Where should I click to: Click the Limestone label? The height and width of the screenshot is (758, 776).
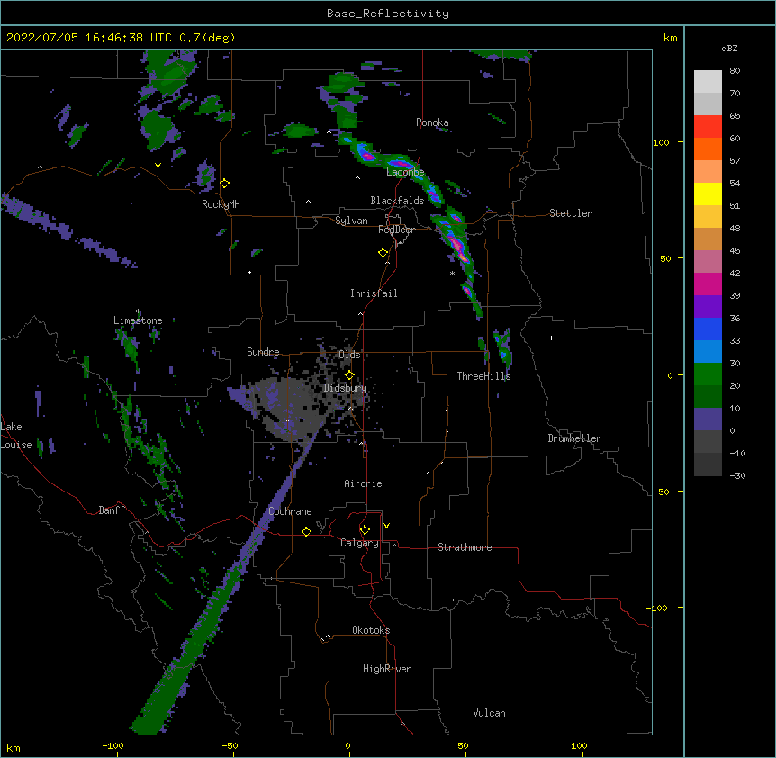pos(138,320)
